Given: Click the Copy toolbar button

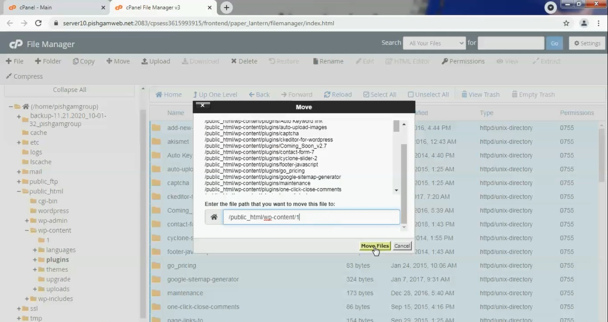Looking at the screenshot, I should point(84,61).
